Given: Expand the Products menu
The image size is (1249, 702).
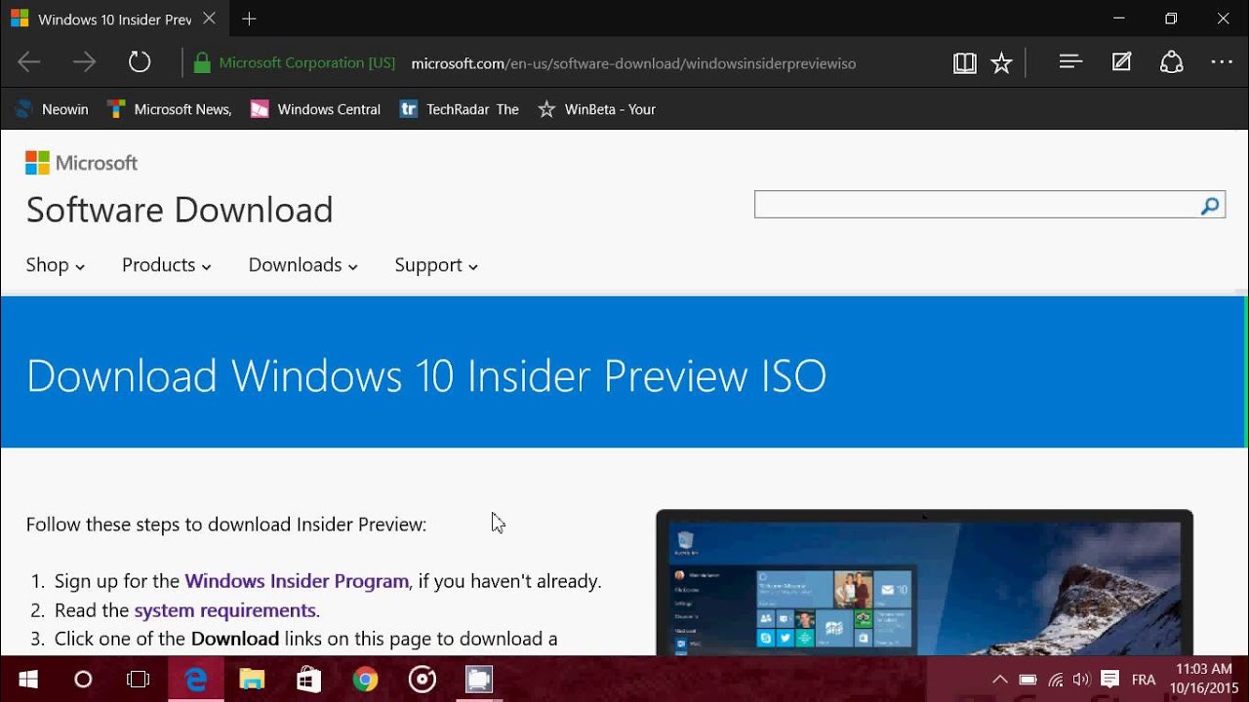Looking at the screenshot, I should pyautogui.click(x=167, y=265).
